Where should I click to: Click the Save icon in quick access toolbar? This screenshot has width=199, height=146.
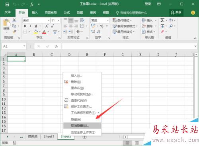[7, 4]
